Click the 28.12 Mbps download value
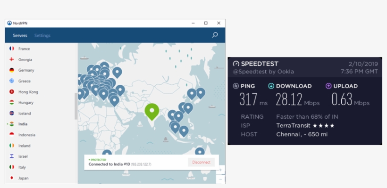387x188 pixels. [x=298, y=99]
